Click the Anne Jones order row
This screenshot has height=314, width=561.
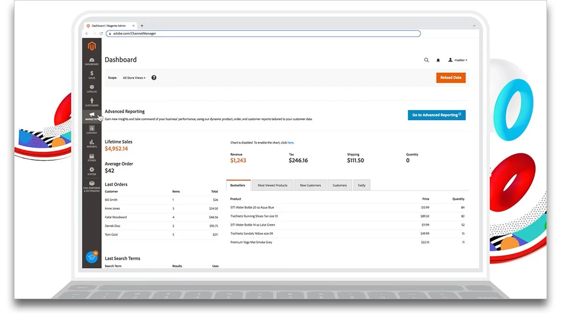click(x=161, y=208)
